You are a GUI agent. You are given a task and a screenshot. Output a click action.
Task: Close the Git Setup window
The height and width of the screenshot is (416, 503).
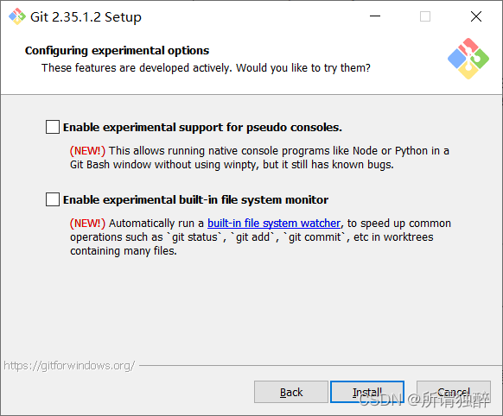476,16
